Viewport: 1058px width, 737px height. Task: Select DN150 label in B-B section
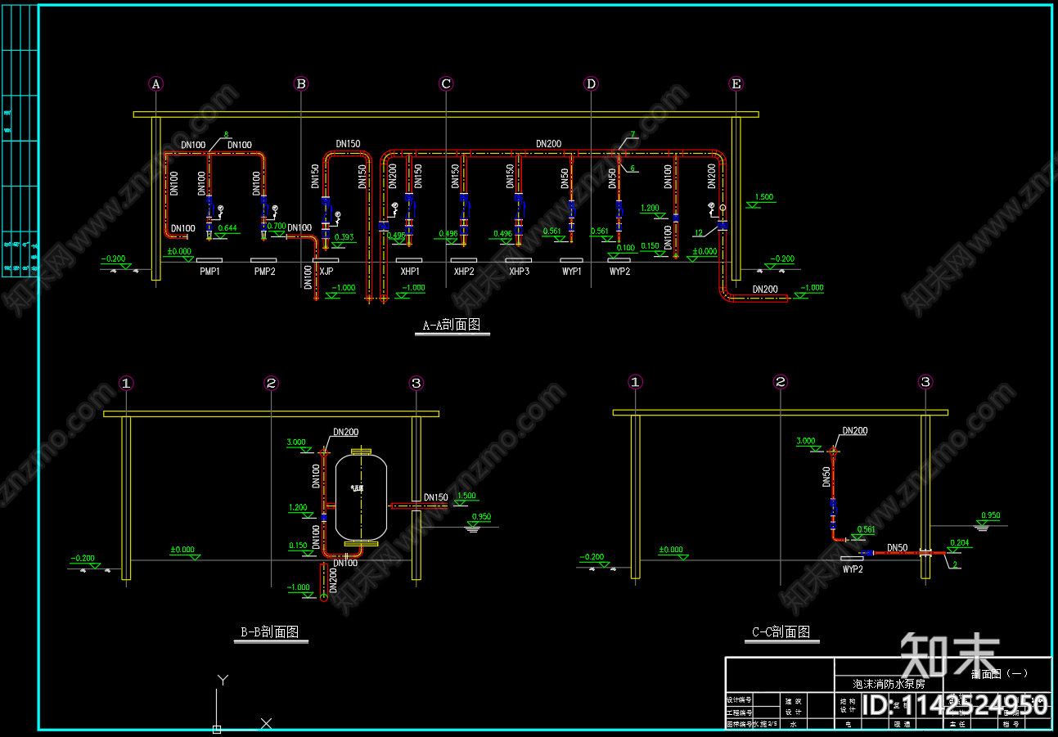pyautogui.click(x=436, y=497)
